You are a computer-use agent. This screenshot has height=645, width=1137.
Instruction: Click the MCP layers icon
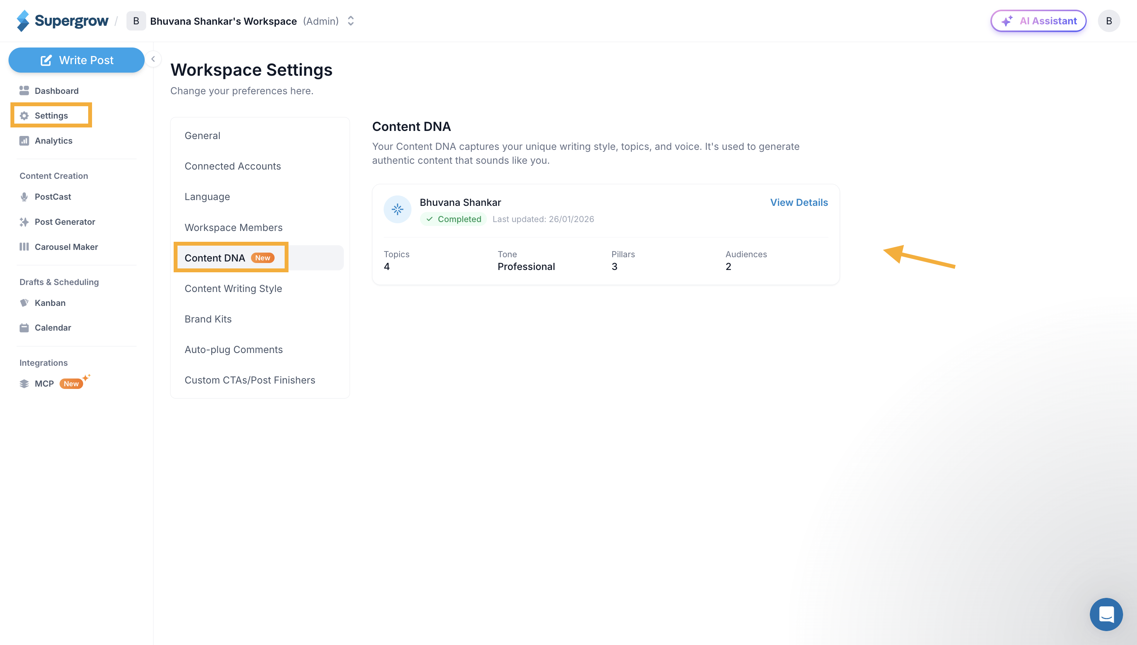tap(24, 384)
